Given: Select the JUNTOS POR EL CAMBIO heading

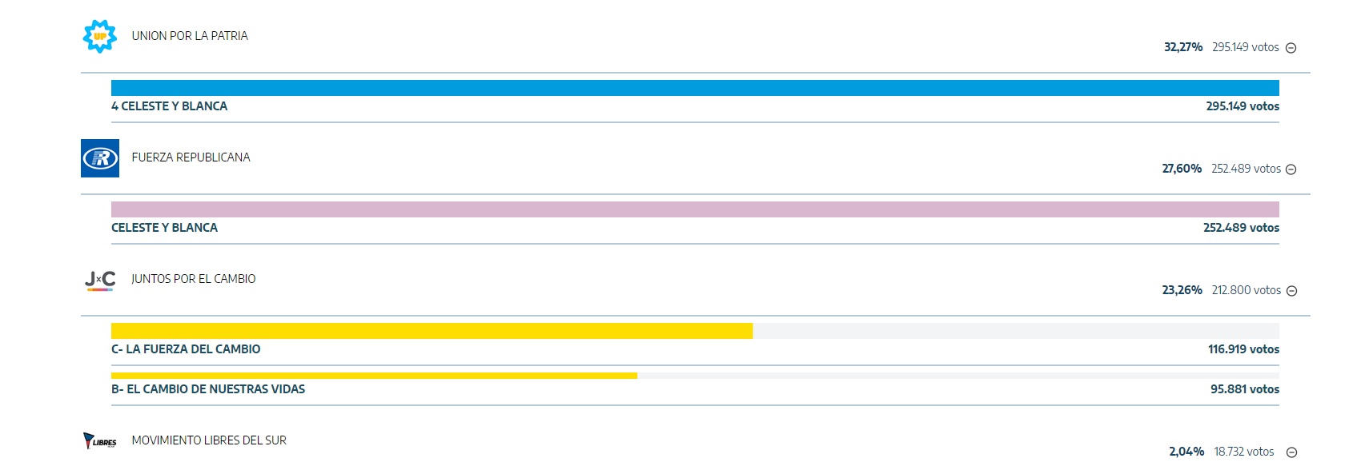Looking at the screenshot, I should click(x=194, y=279).
